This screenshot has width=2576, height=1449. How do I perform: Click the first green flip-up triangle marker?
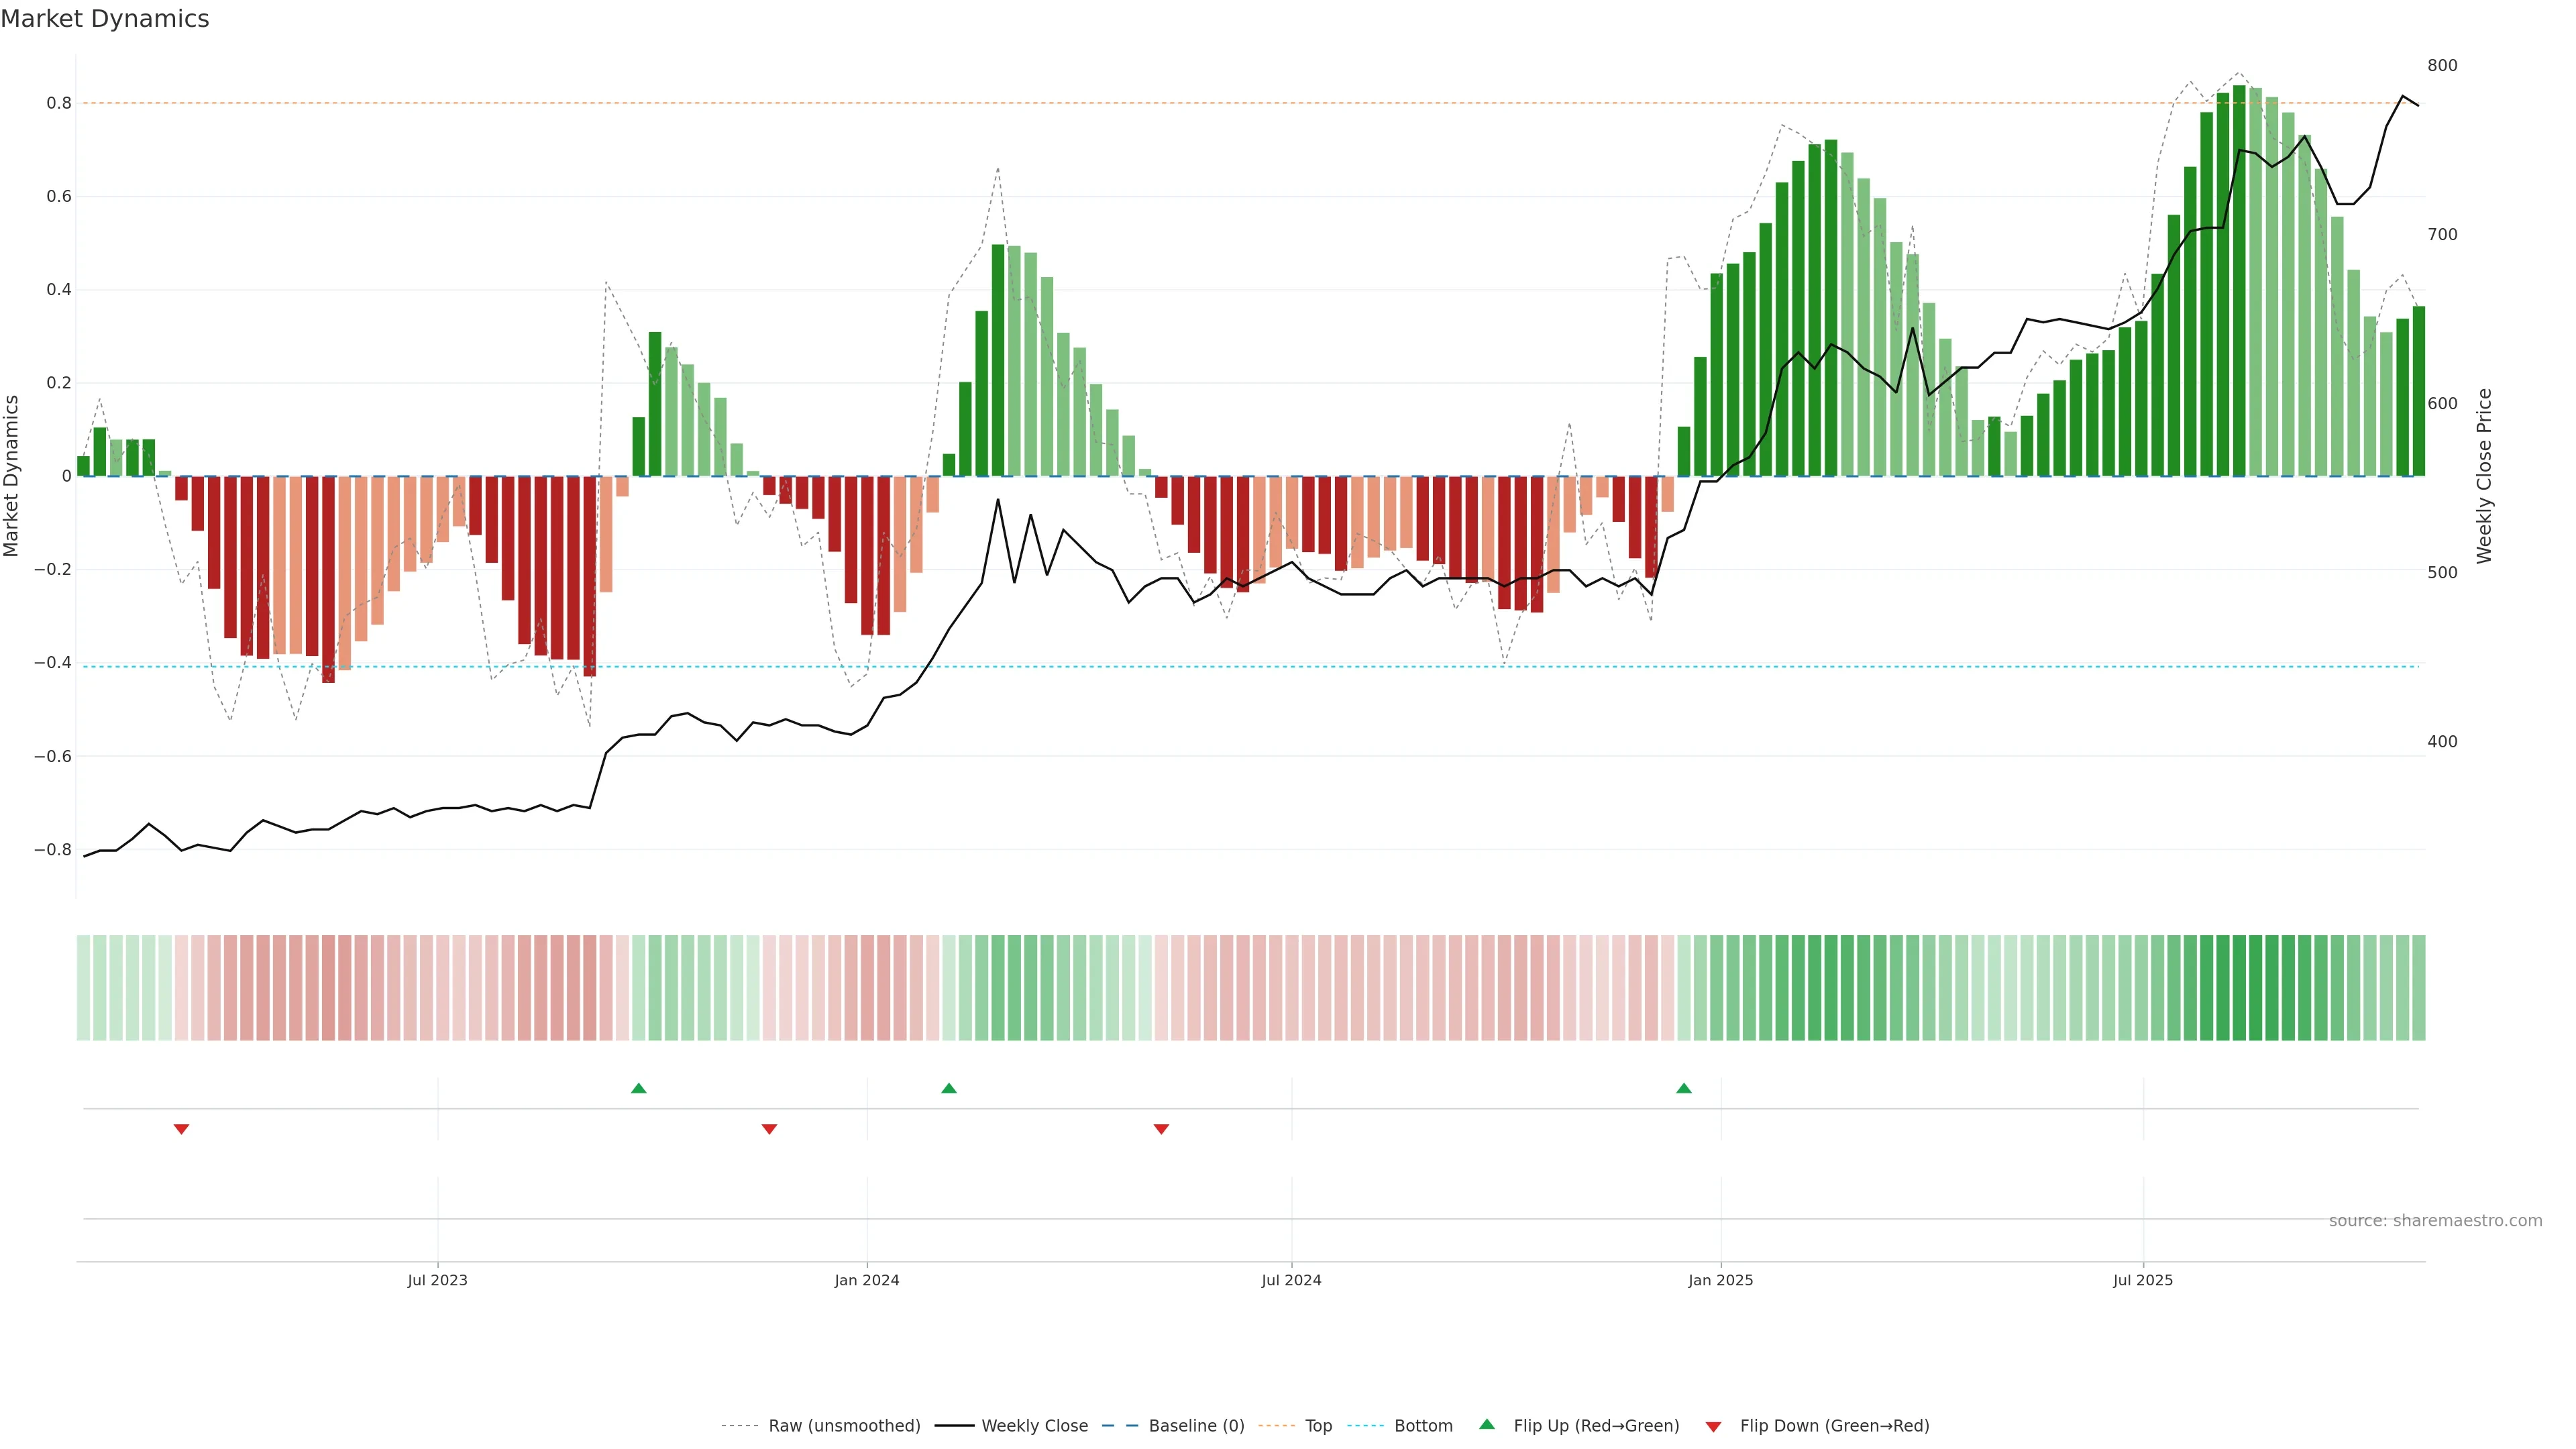click(x=639, y=1088)
